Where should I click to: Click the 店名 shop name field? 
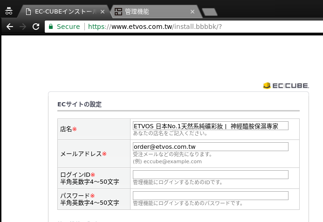[211, 126]
